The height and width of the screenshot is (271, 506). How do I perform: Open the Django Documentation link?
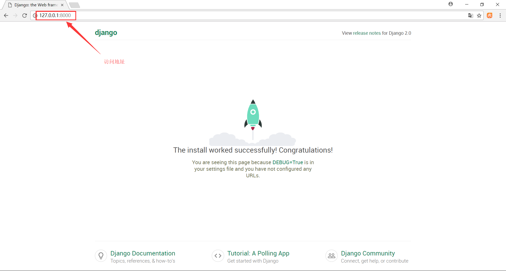pos(143,253)
